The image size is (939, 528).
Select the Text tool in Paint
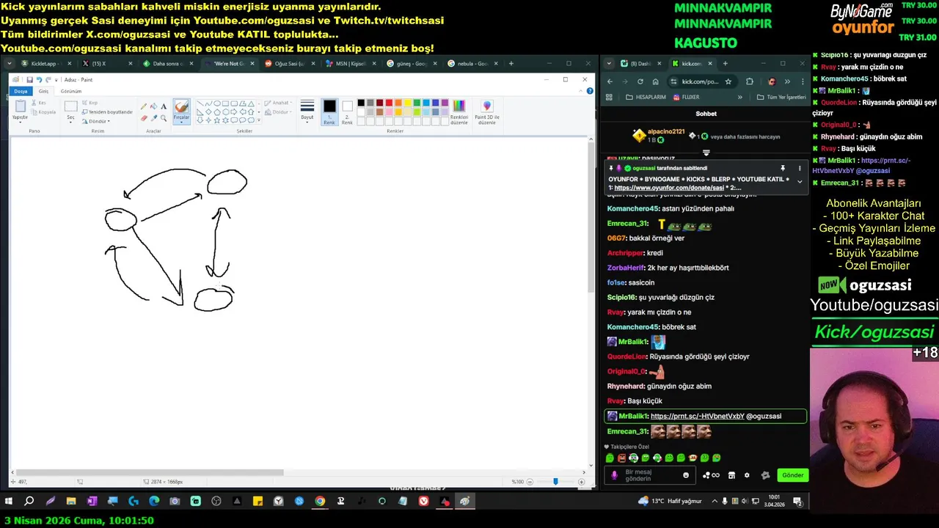pyautogui.click(x=163, y=106)
